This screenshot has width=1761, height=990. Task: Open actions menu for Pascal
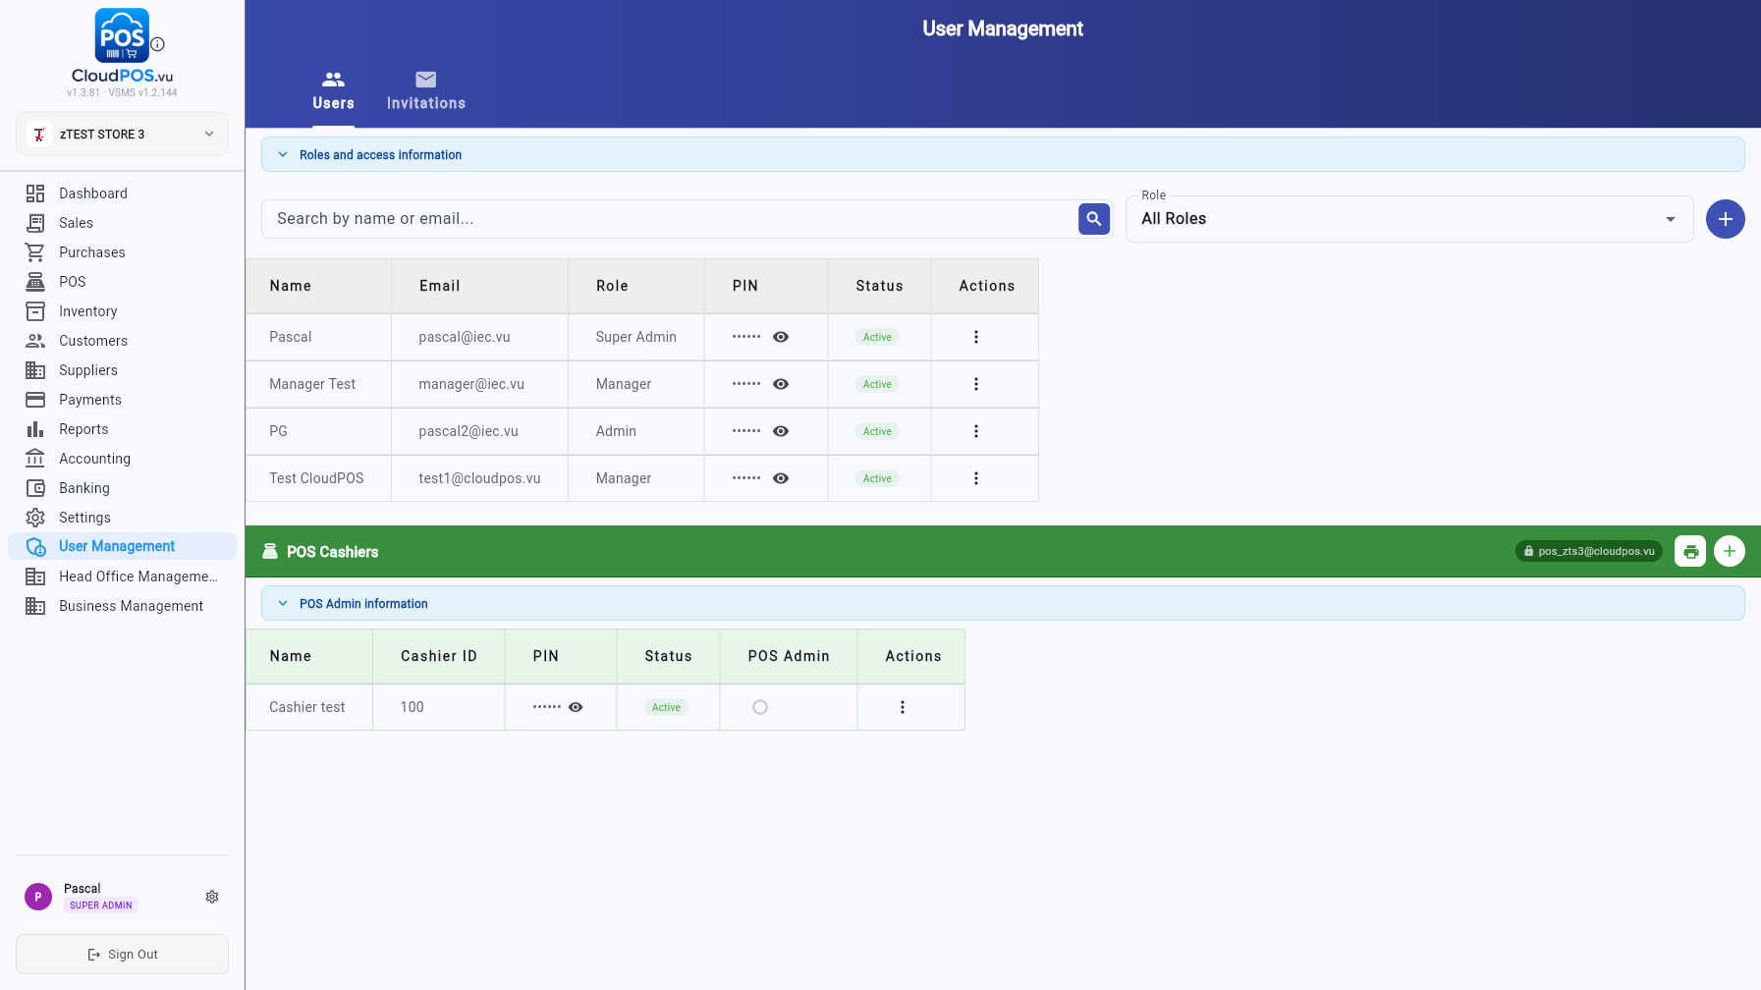coord(975,337)
